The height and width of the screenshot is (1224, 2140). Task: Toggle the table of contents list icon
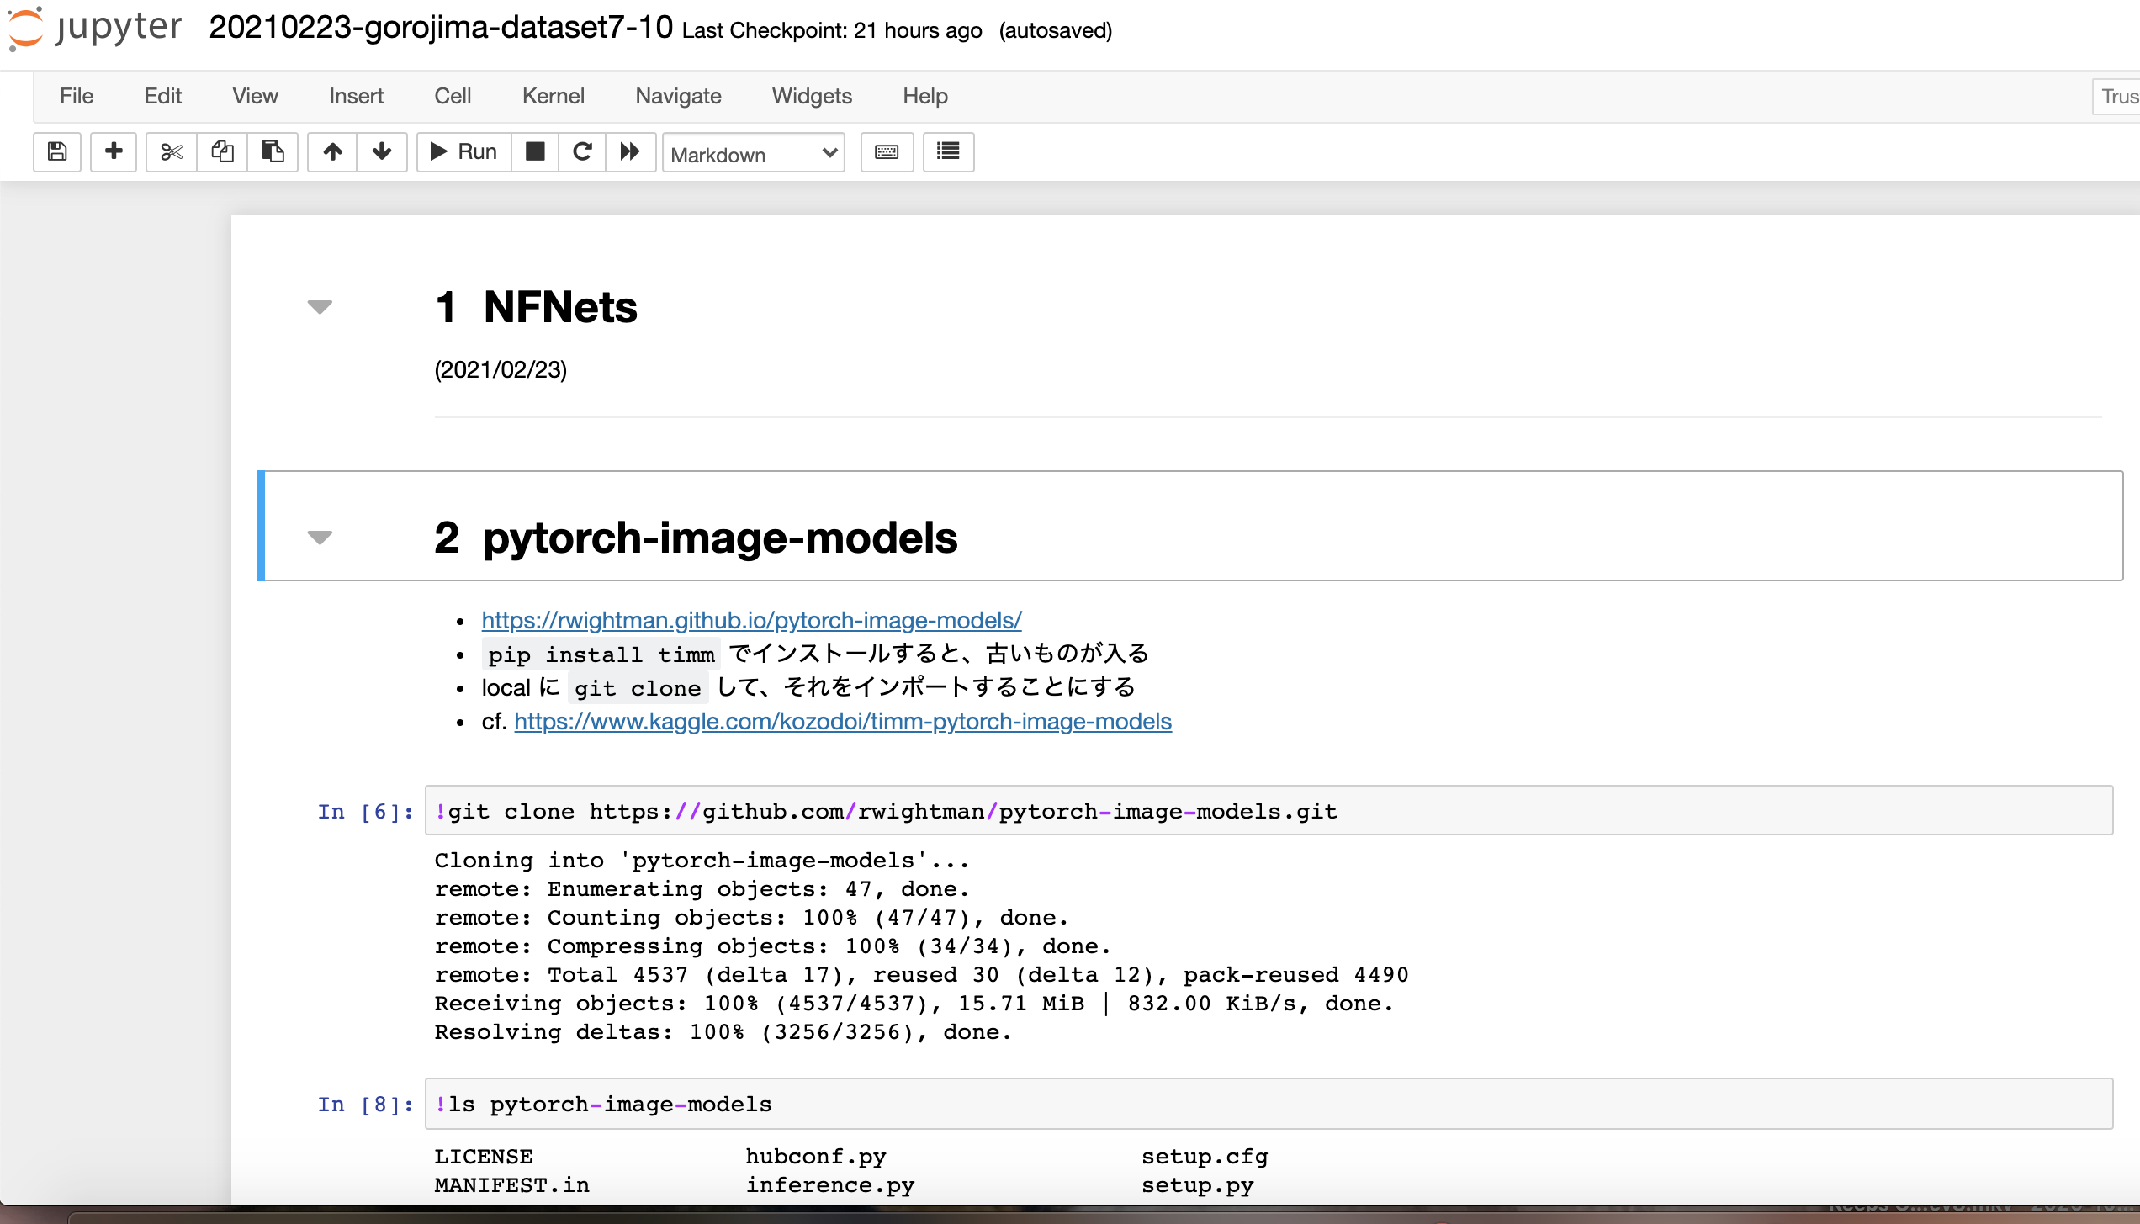coord(948,151)
